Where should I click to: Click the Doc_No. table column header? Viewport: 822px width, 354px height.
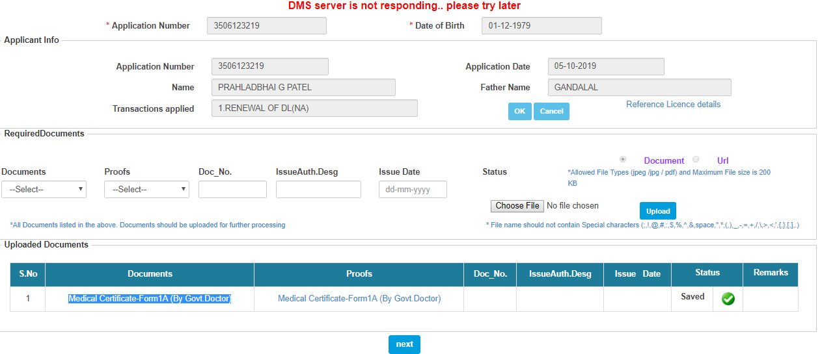(490, 274)
